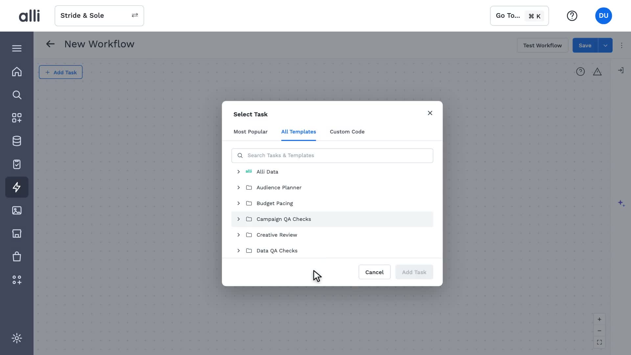Expand the Data QA Checks folder
The height and width of the screenshot is (355, 631).
coord(239,250)
